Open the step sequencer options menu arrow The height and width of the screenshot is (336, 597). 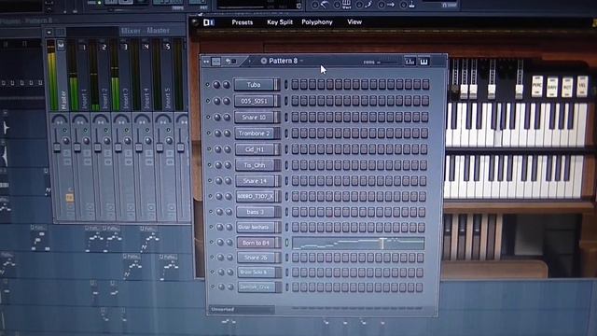(206, 62)
